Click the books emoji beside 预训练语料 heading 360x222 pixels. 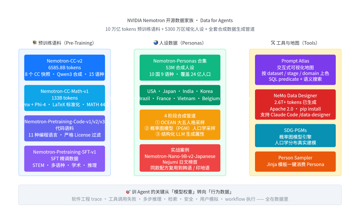point(35,42)
